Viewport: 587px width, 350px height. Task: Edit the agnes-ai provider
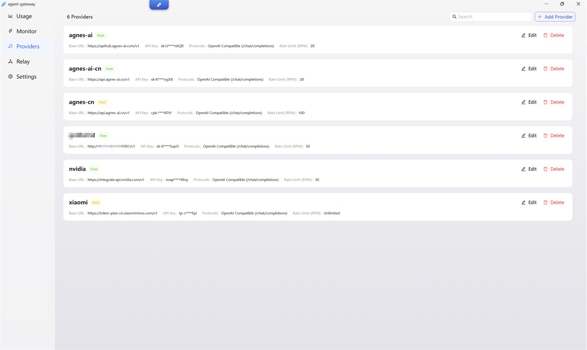pos(529,35)
